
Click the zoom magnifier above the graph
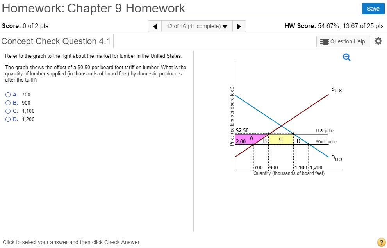click(x=346, y=57)
